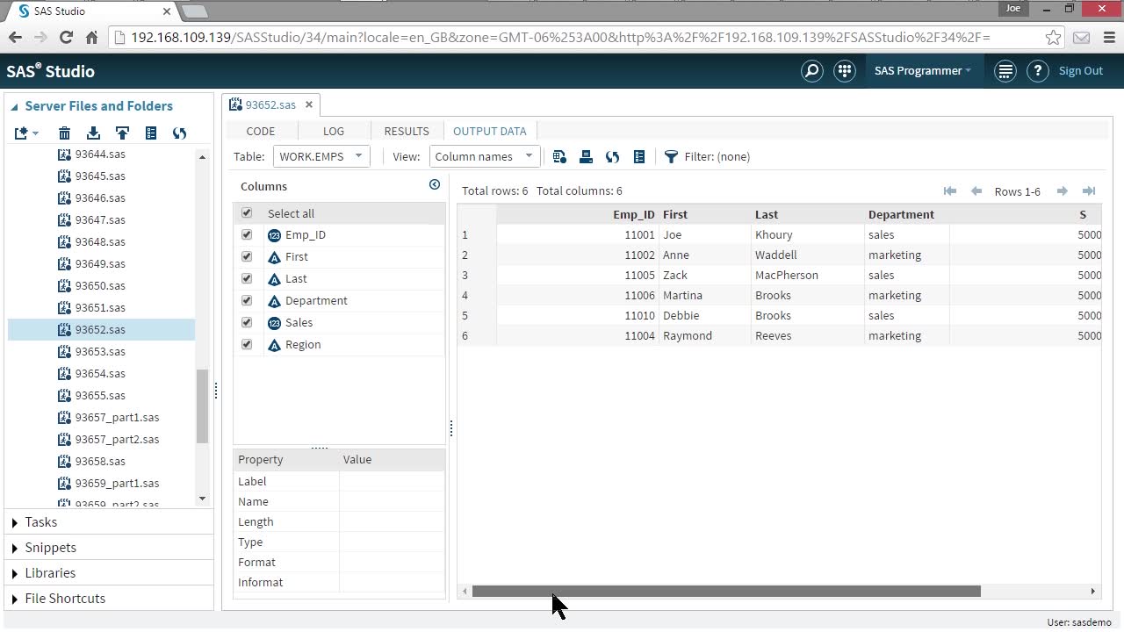Open the 93653.sas file in tree
1124x632 pixels.
100,352
